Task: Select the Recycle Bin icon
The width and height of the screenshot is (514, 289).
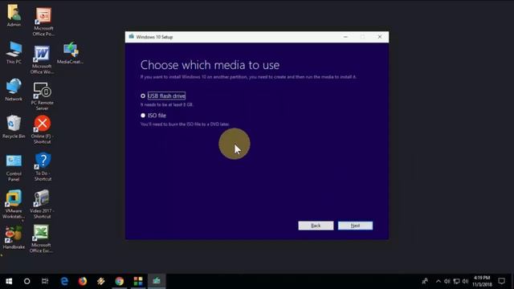Action: pos(14,127)
